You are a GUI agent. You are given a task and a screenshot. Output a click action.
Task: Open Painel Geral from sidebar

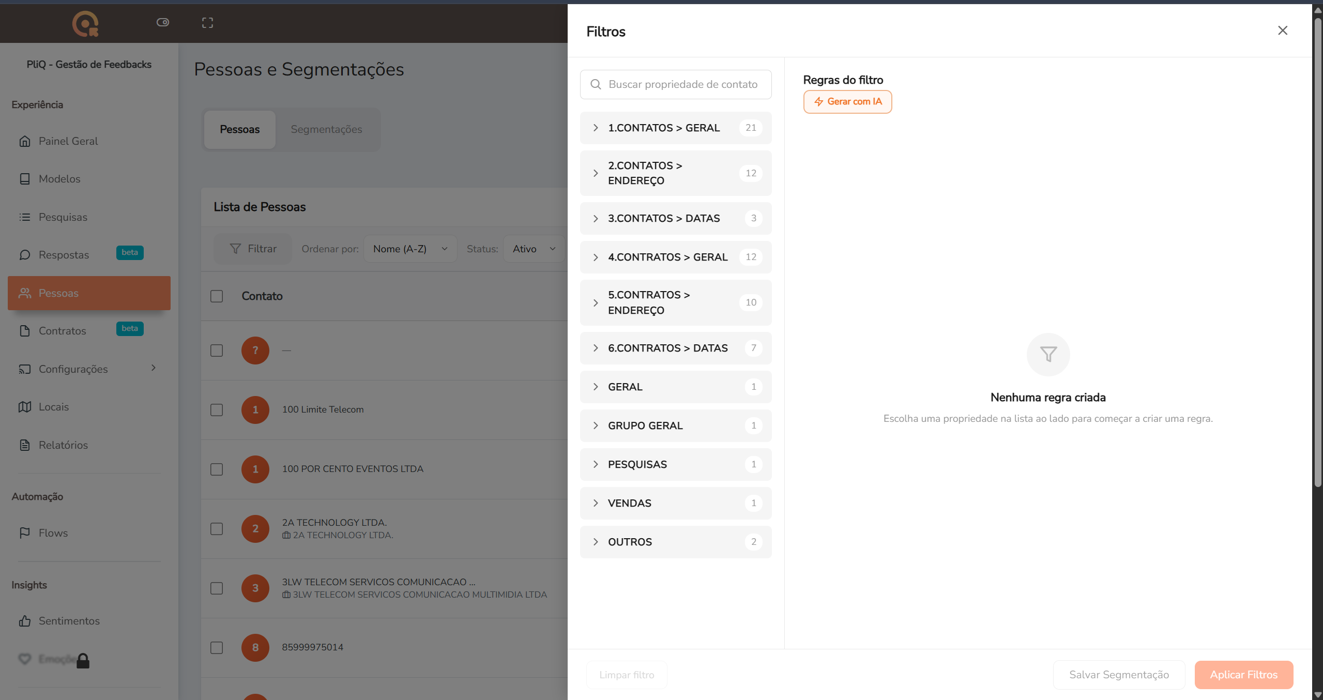pyautogui.click(x=89, y=141)
